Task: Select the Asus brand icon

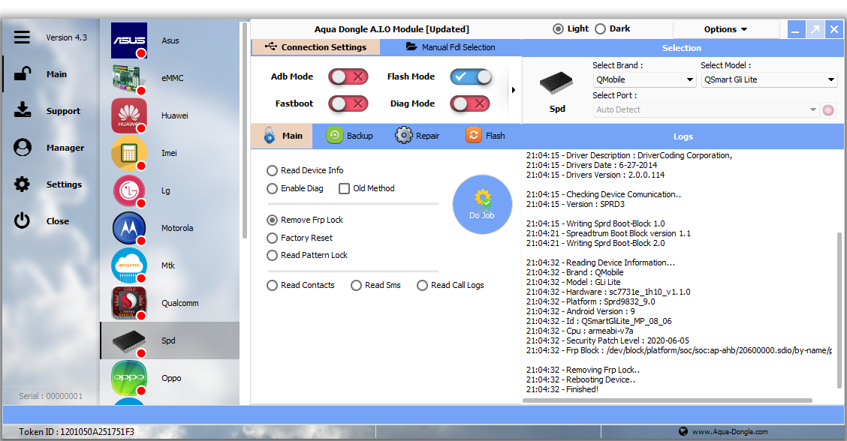Action: pyautogui.click(x=129, y=40)
